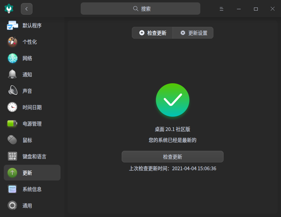
Task: Close the control center window
Action: click(x=272, y=9)
